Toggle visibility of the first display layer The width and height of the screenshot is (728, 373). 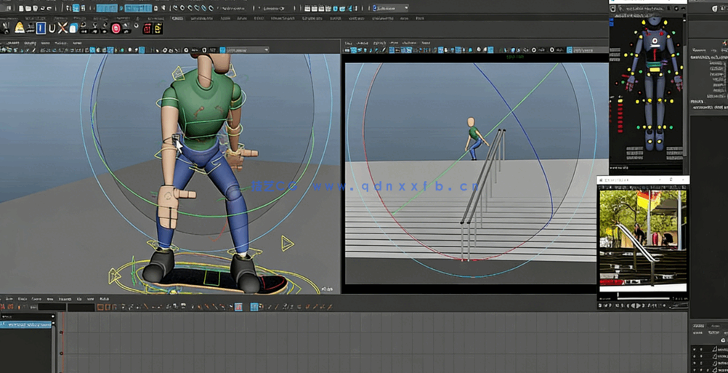(x=695, y=349)
